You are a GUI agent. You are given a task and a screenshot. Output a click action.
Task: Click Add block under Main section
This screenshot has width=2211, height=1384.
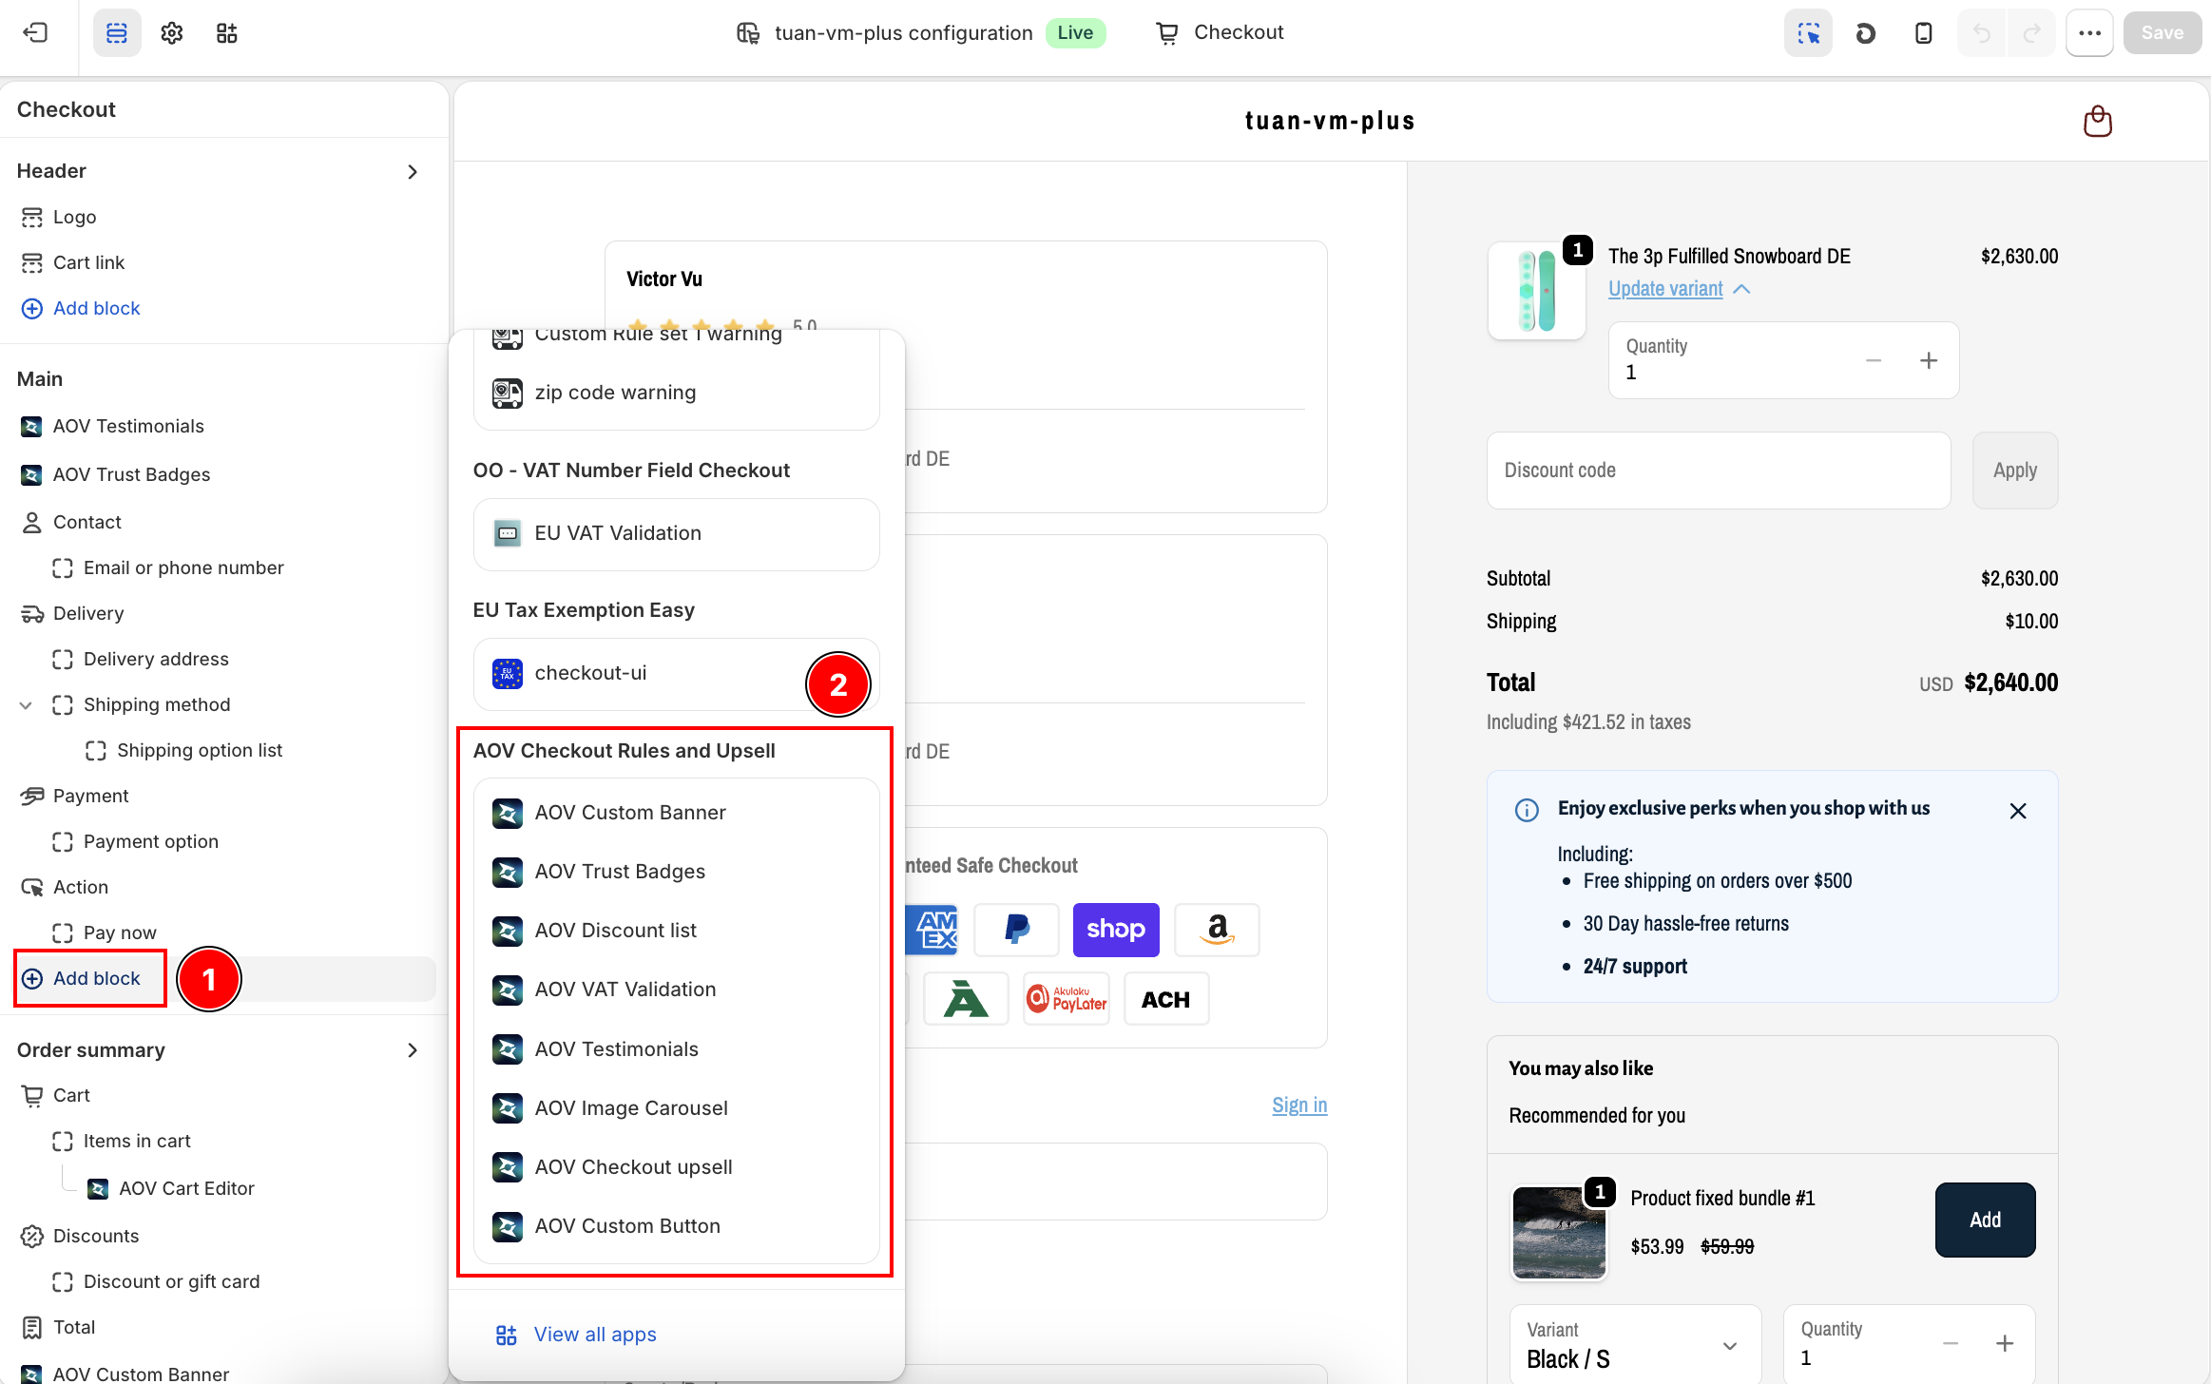(82, 978)
